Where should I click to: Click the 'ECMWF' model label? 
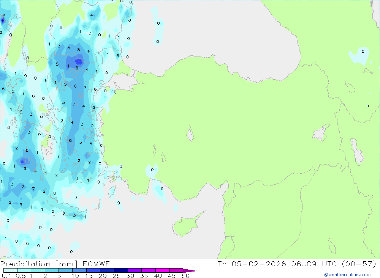click(x=96, y=264)
